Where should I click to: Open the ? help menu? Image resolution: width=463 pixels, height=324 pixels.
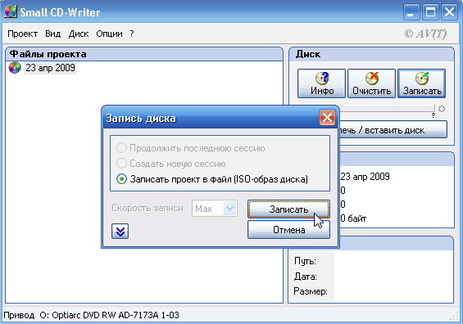132,34
